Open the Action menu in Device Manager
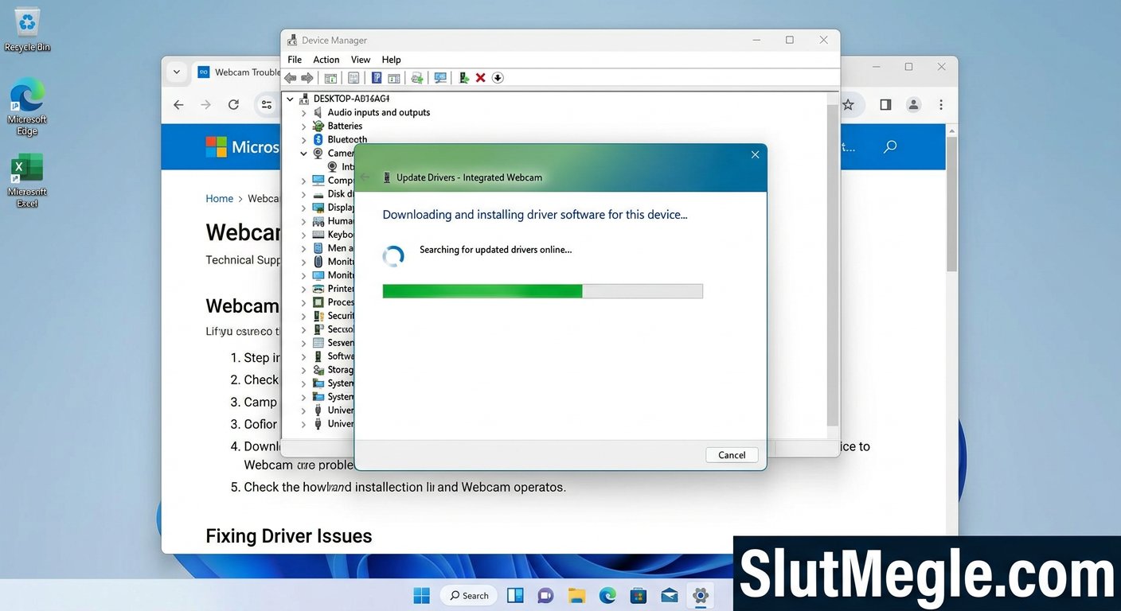 tap(326, 60)
